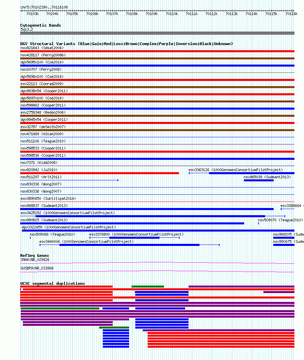Image resolution: width=304 pixels, height=360 pixels.
Task: Click the nsv821643 (Sebat2004) variant label
Action: [42, 48]
